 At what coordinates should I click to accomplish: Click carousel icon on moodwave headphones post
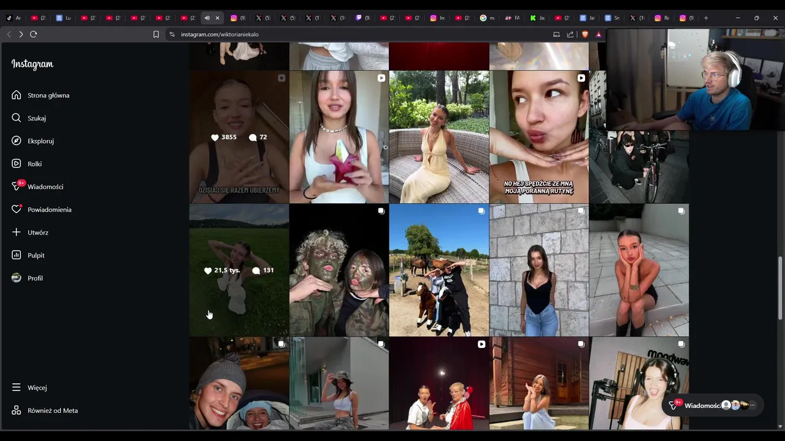click(x=681, y=344)
